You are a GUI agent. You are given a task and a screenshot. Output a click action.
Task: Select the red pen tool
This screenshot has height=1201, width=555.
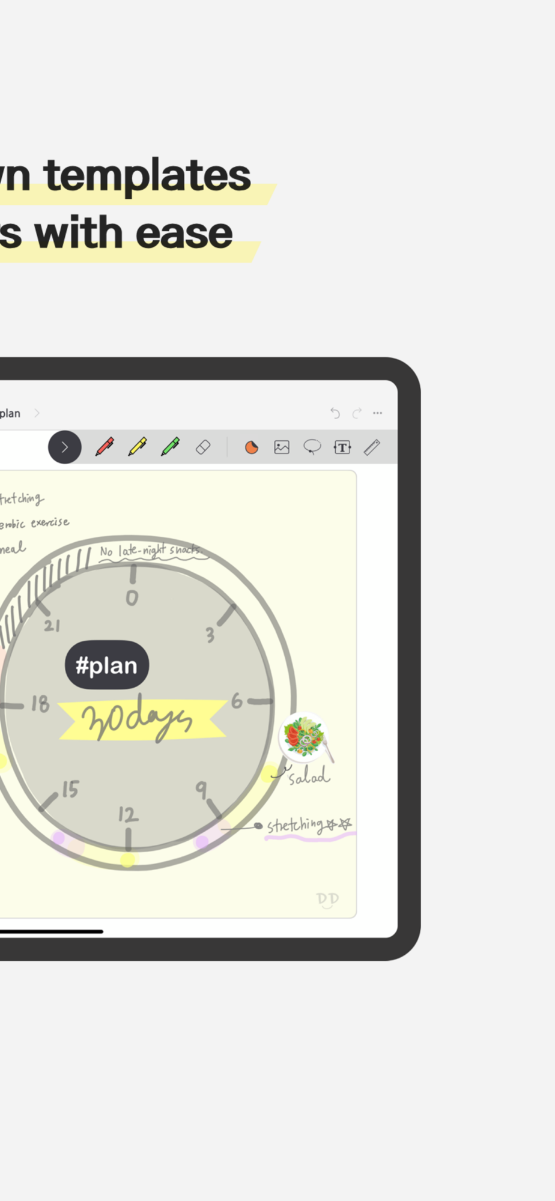(x=105, y=447)
